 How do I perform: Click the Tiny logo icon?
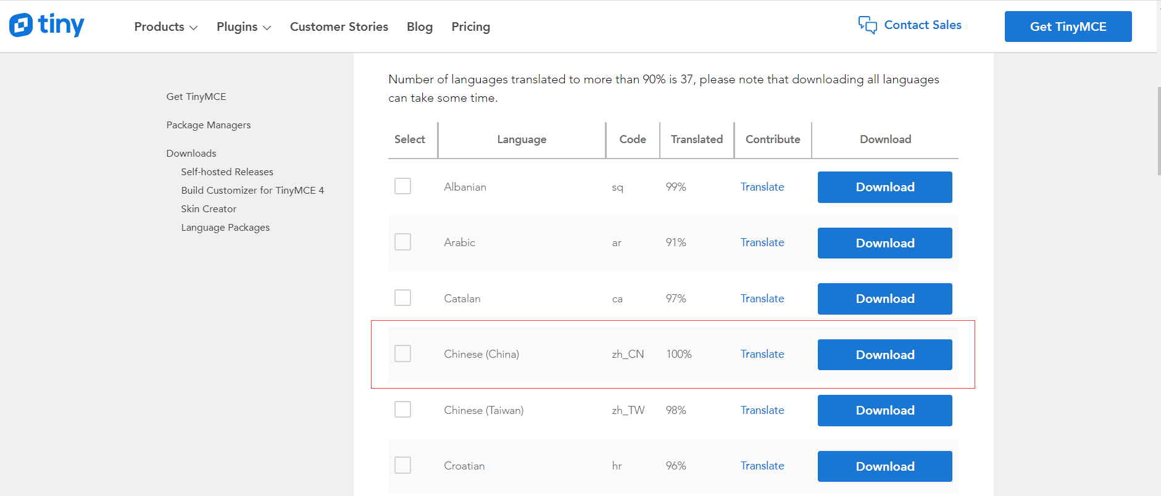(x=22, y=25)
